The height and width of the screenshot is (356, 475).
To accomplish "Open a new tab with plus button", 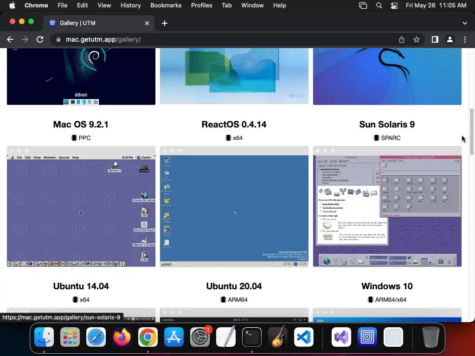I will pos(165,23).
